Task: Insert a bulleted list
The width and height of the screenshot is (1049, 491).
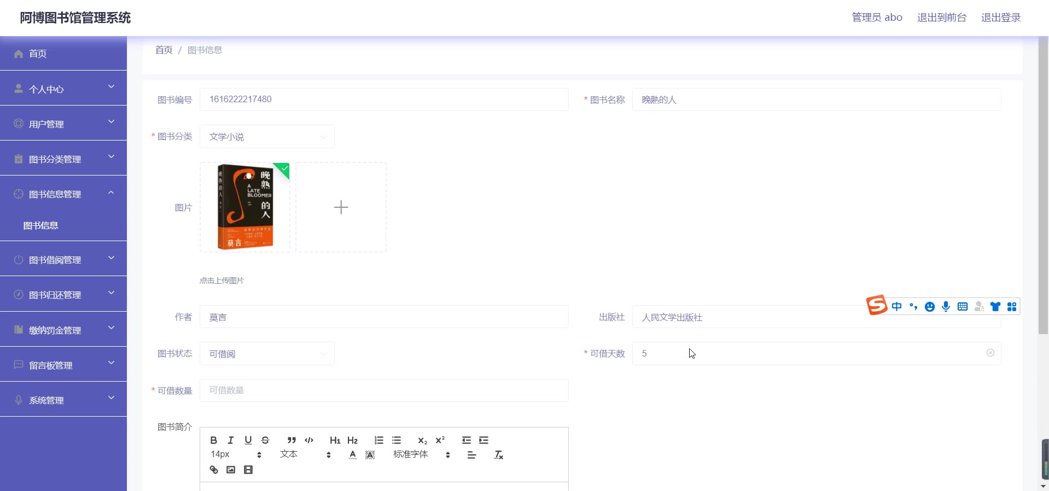Action: click(397, 440)
